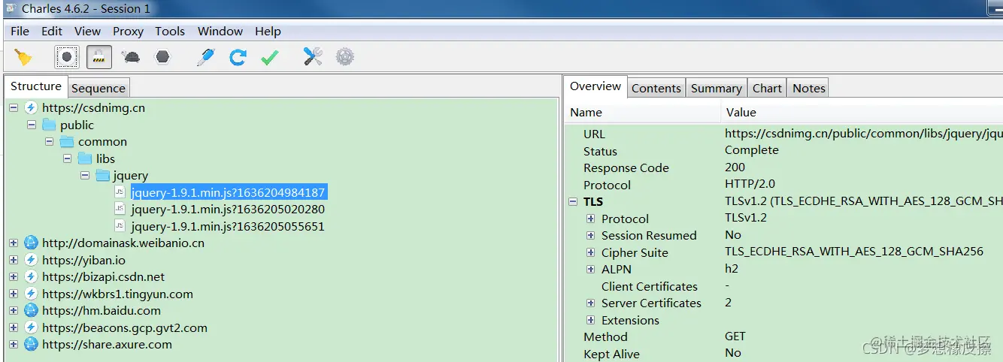Screen dimensions: 1003x362
Task: Select the Notes tab
Action: (x=809, y=88)
